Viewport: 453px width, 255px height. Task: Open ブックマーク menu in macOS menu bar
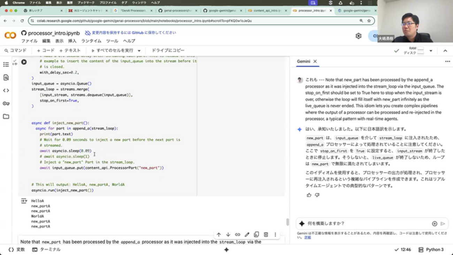tap(86, 2)
